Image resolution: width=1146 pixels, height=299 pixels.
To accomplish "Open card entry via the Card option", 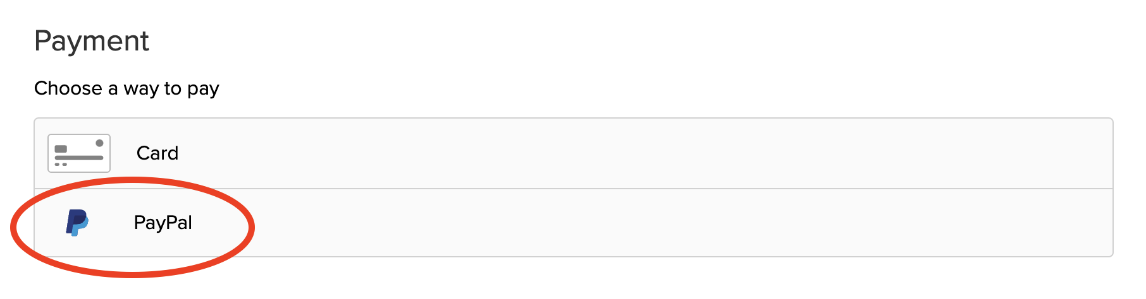I will click(574, 153).
